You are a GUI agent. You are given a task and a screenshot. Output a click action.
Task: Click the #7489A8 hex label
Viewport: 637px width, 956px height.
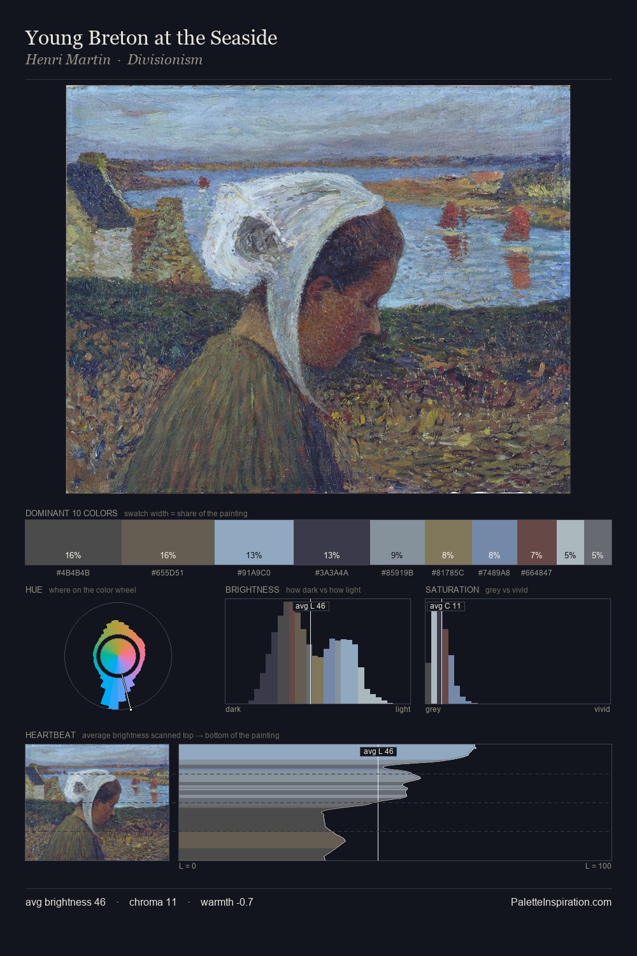(494, 573)
